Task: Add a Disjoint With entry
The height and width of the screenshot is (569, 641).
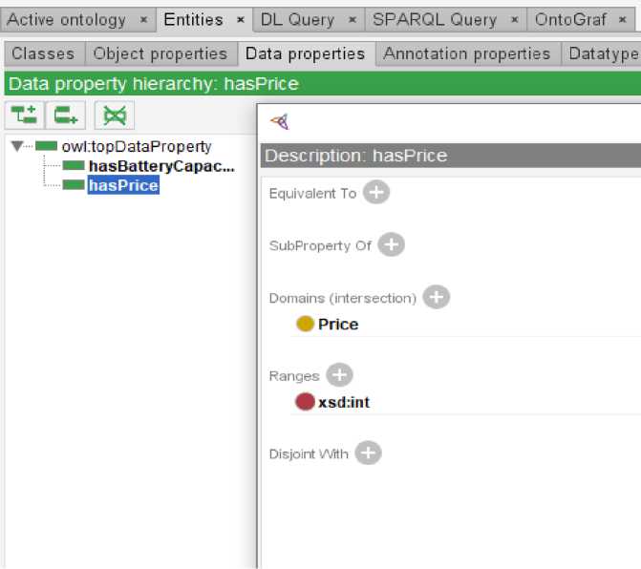Action: pos(368,453)
